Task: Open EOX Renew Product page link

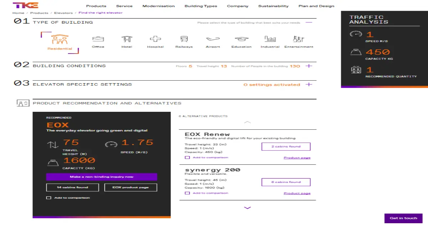Action: click(297, 158)
